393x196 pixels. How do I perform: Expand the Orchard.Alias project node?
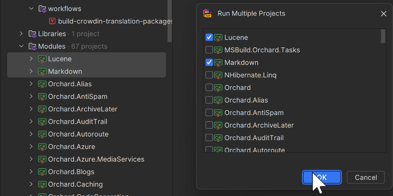click(31, 84)
